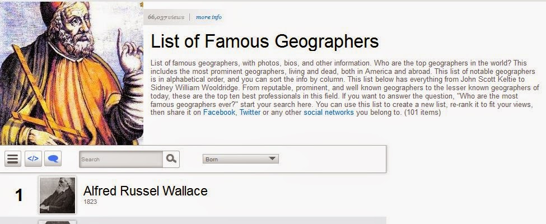Open the list view hamburger menu icon

pyautogui.click(x=13, y=159)
